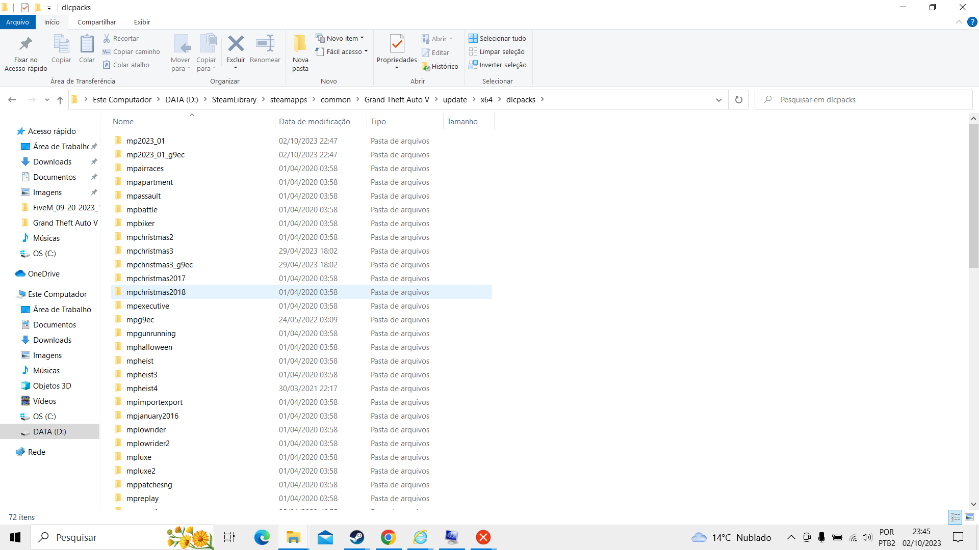Expand address bar history dropdown

click(x=719, y=100)
